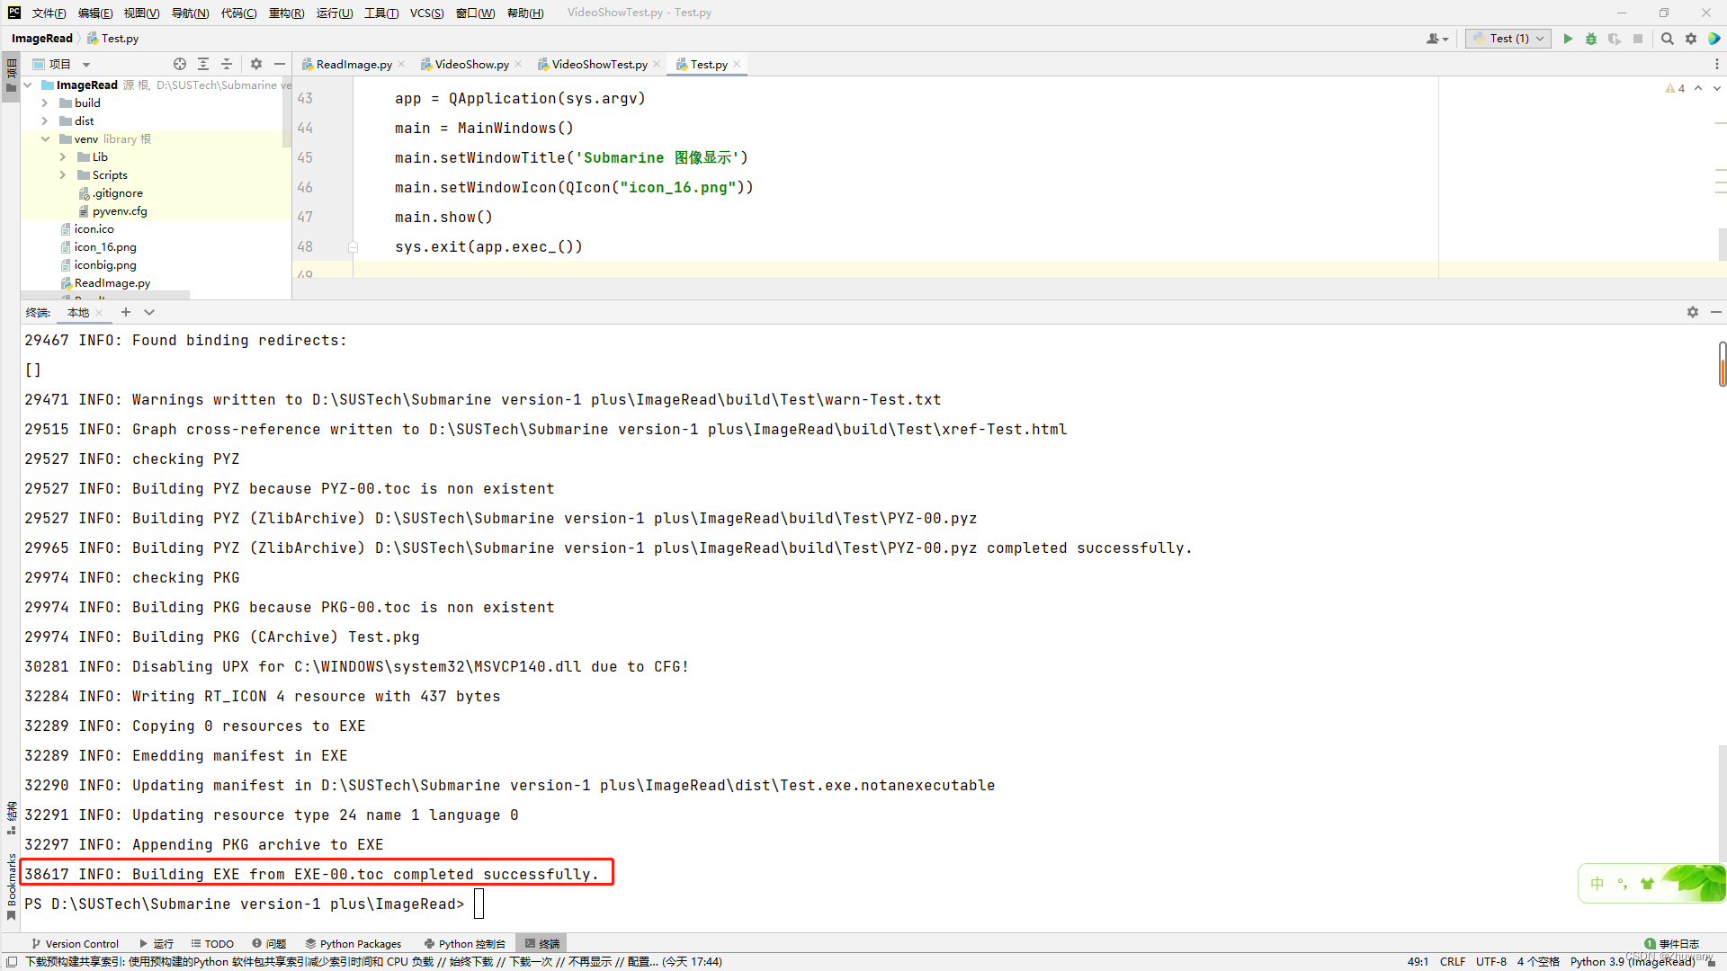Expand the build folder
Viewport: 1727px width, 971px height.
pyautogui.click(x=45, y=103)
